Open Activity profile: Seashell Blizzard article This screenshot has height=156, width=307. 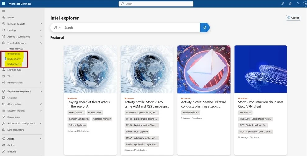click(x=204, y=104)
